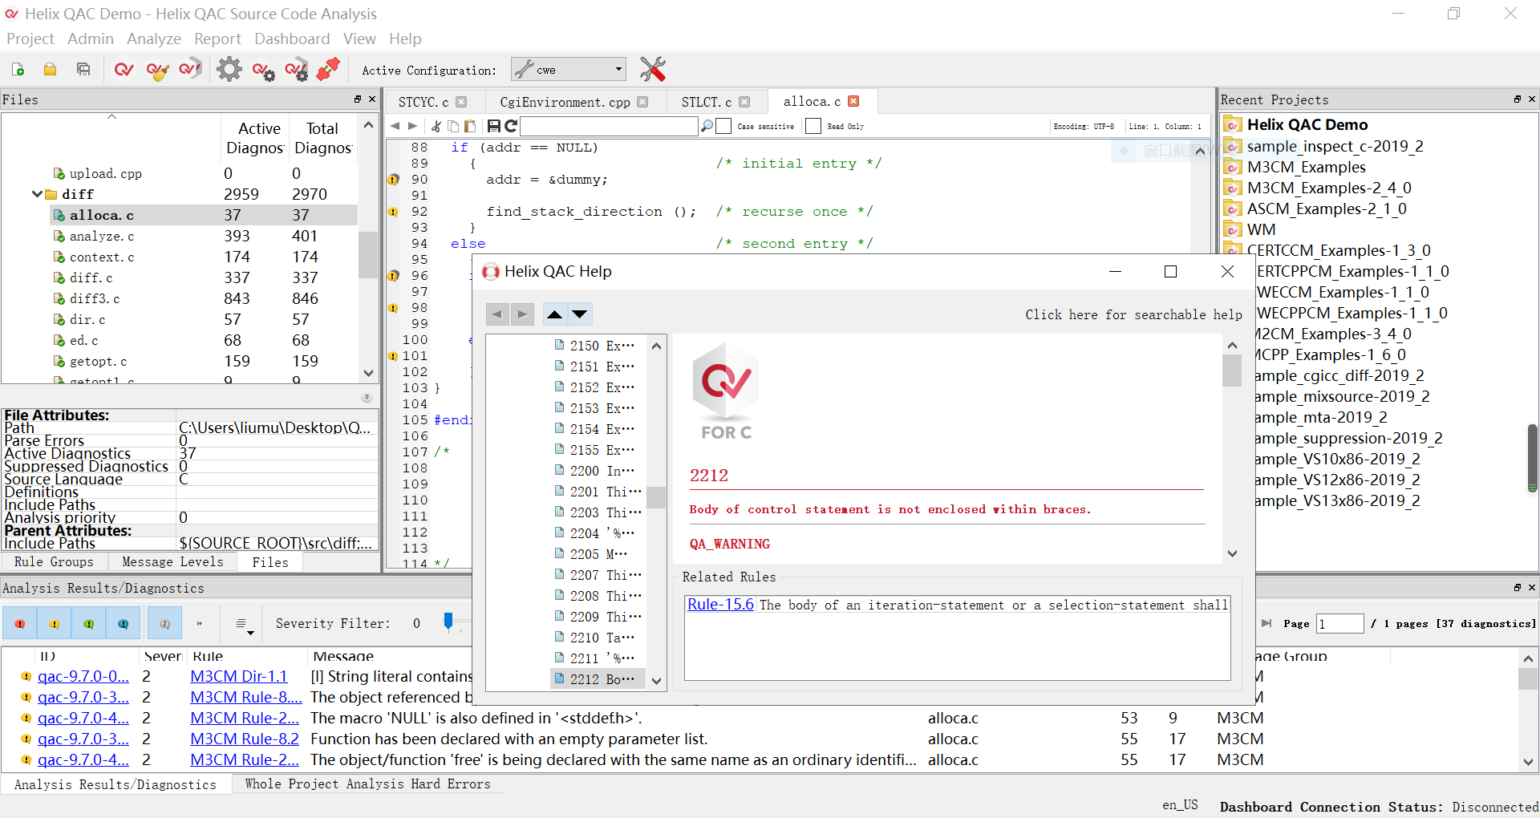
Task: Click the analyze file checkmark-with-page icon
Action: tap(190, 70)
